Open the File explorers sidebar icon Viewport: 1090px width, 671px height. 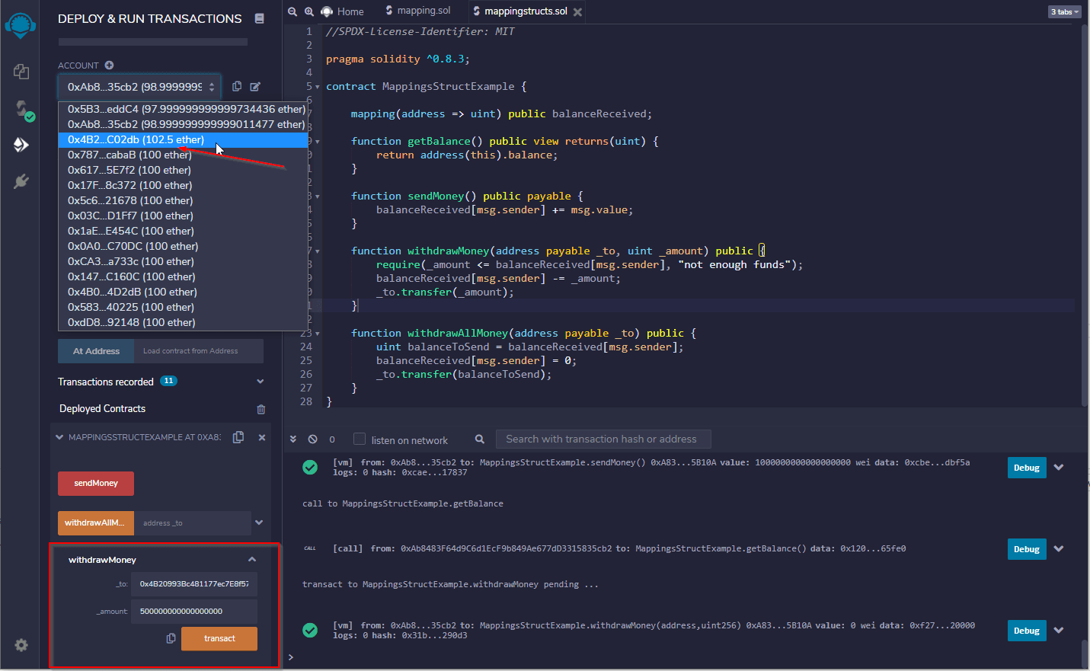(x=21, y=72)
